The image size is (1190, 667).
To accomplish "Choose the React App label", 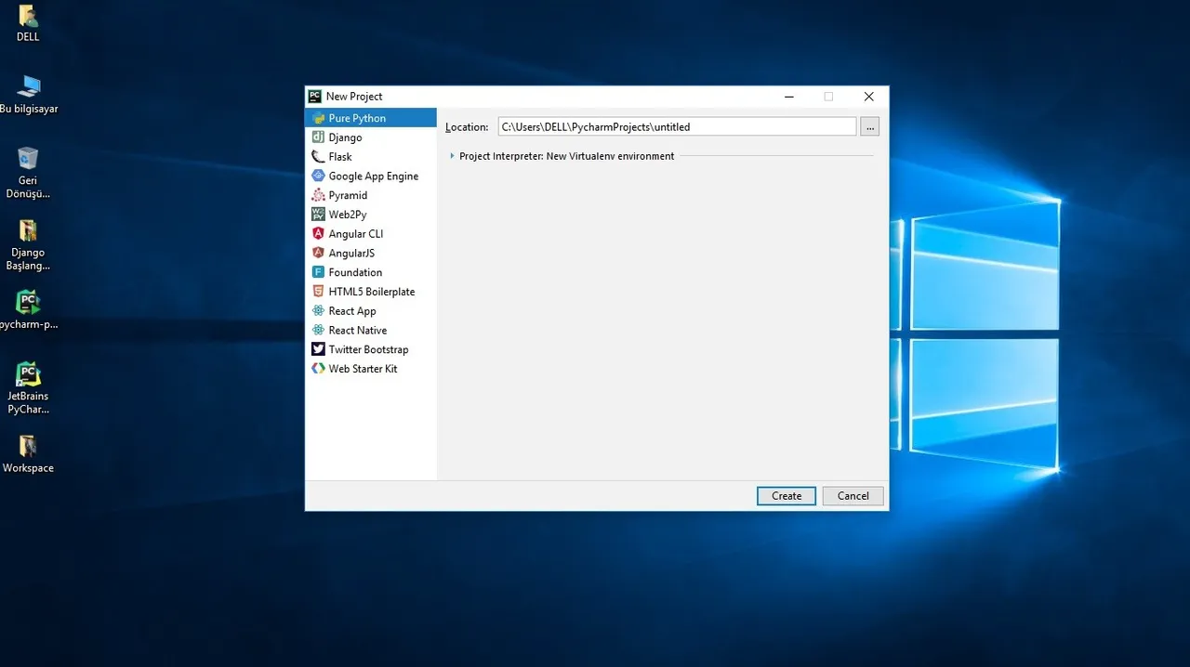I will coord(352,311).
